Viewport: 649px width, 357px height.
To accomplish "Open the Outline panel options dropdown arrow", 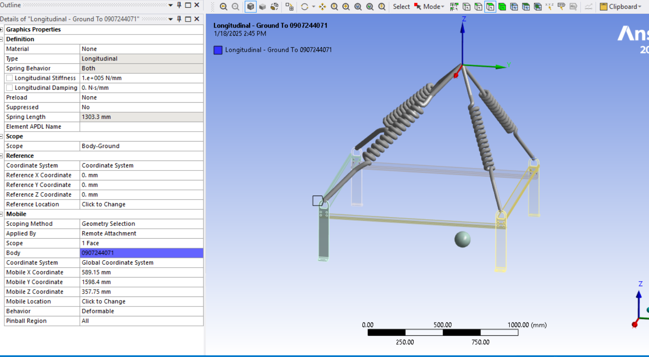I will coord(171,5).
